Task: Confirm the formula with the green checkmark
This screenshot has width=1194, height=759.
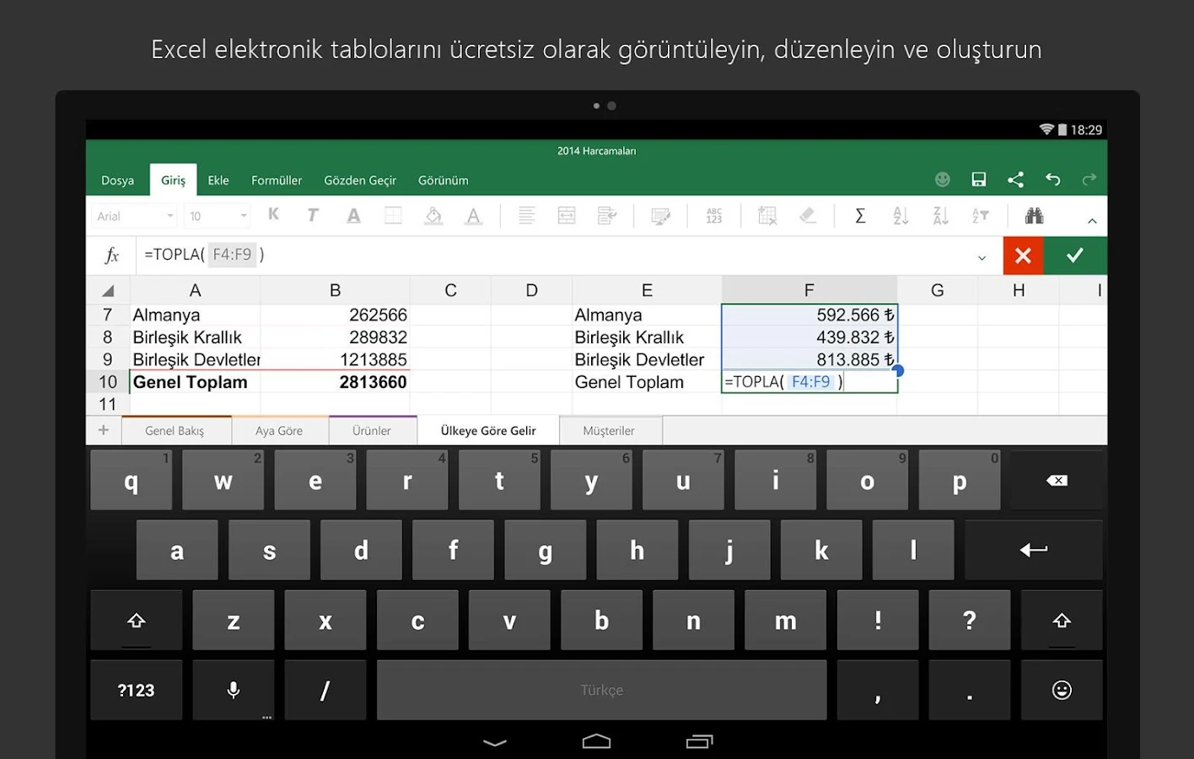Action: [1076, 256]
